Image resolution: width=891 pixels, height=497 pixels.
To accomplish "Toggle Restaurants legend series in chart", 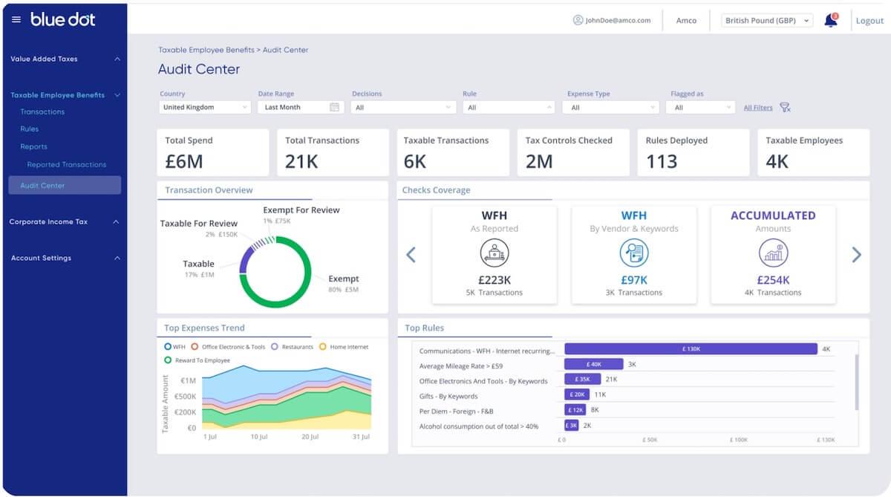I will (x=292, y=347).
